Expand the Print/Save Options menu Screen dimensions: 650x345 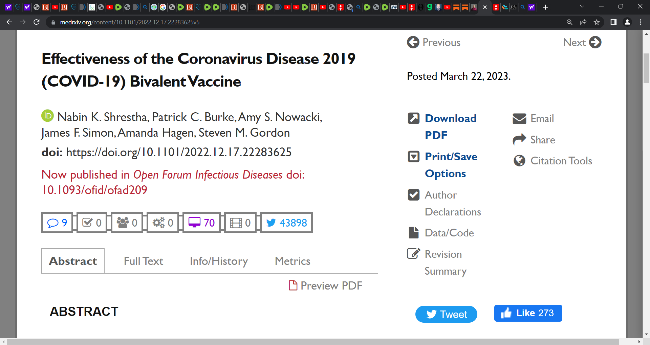(x=451, y=165)
